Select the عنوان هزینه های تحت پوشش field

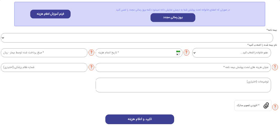pyautogui.click(x=183, y=67)
